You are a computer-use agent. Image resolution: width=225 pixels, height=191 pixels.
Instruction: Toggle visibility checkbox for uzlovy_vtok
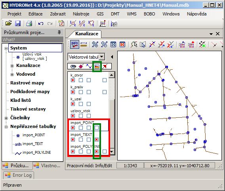point(73,116)
